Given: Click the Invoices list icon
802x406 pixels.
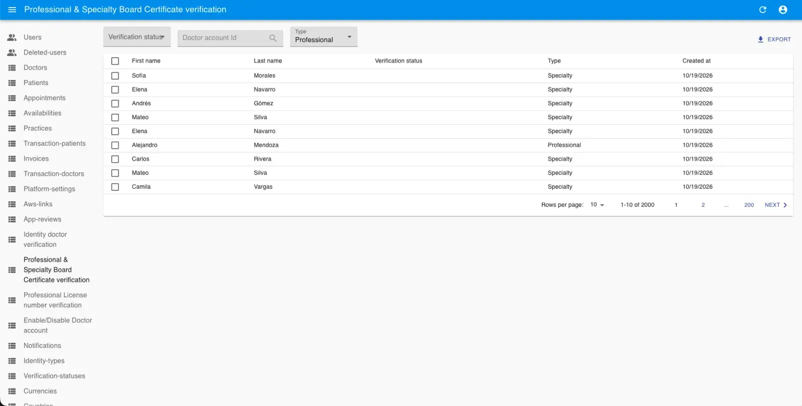Looking at the screenshot, I should tap(12, 159).
